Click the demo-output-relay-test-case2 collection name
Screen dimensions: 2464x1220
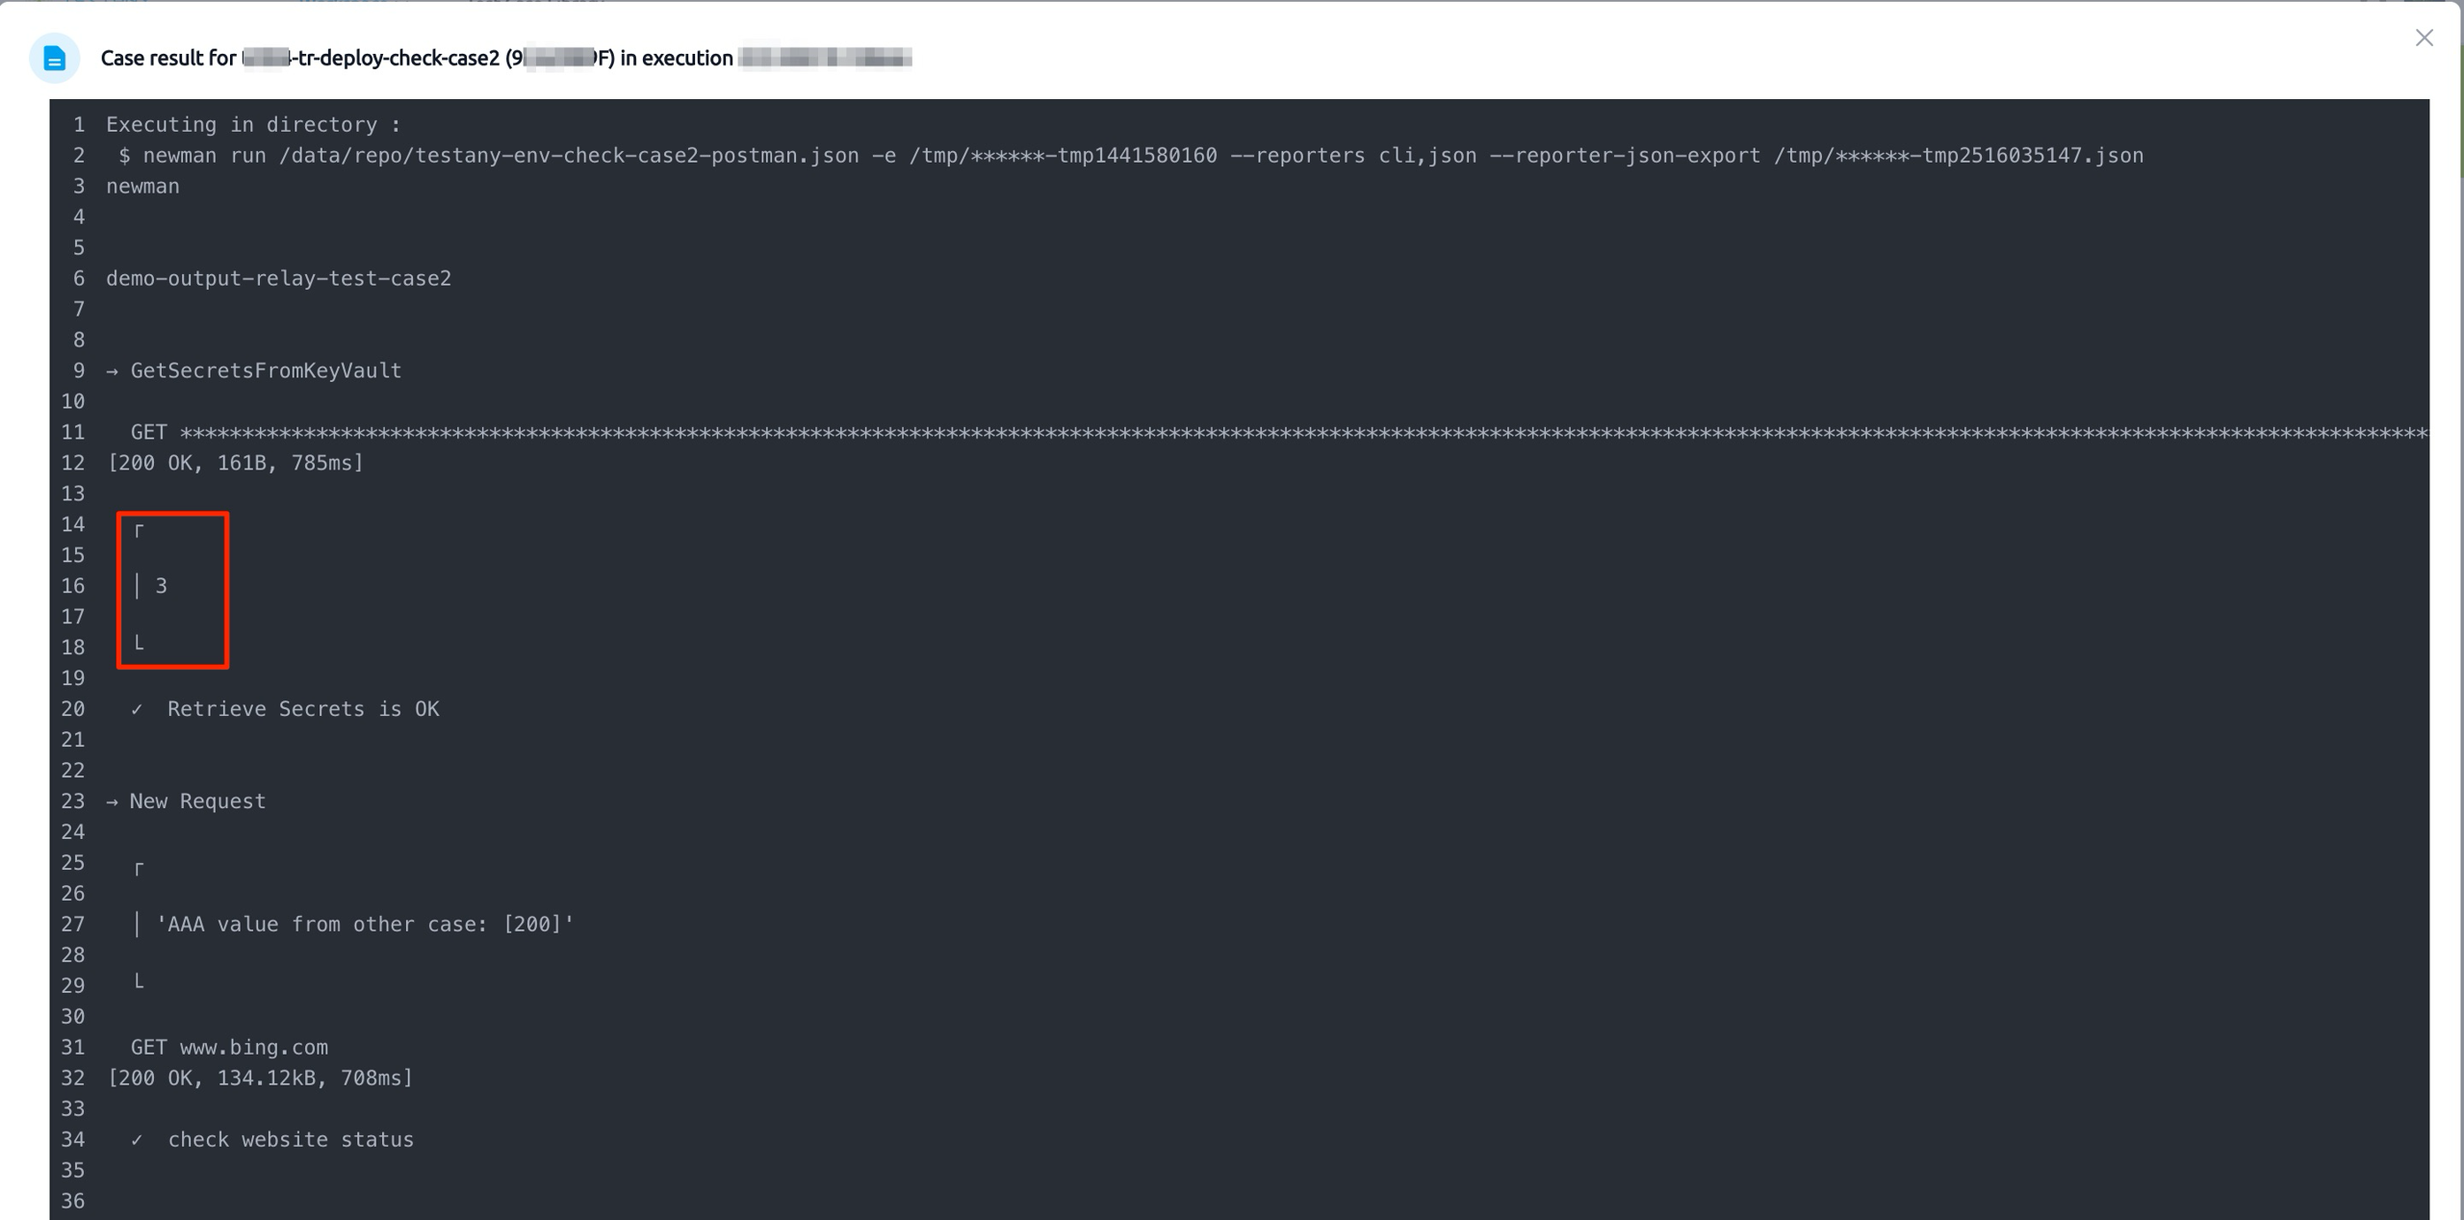click(279, 278)
